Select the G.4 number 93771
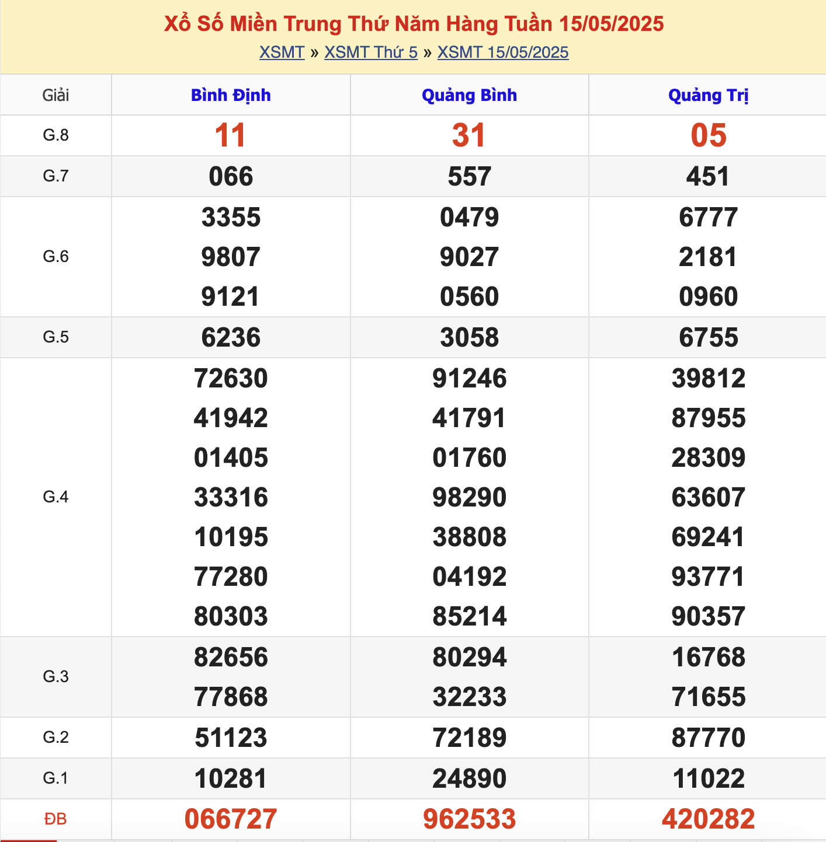The height and width of the screenshot is (842, 826). click(x=709, y=577)
